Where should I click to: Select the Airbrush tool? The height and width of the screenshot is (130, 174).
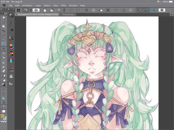pos(4,67)
